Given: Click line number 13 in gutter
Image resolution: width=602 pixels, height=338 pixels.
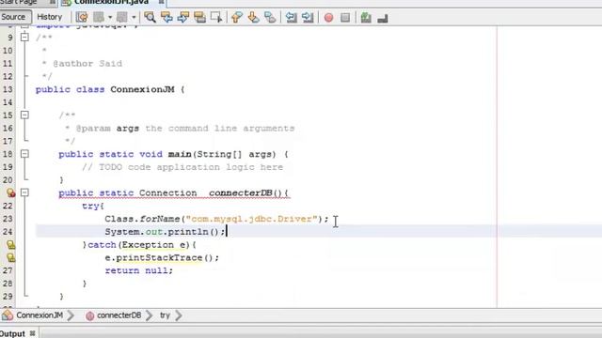Looking at the screenshot, I should click(x=8, y=89).
